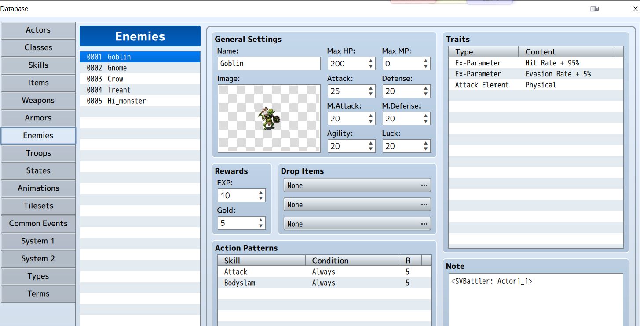The height and width of the screenshot is (326, 640).
Task: Select enemy 0003 Crow in list
Action: coord(140,79)
